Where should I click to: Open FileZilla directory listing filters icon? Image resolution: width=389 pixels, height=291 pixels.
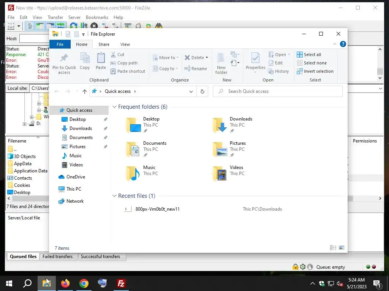128,25
